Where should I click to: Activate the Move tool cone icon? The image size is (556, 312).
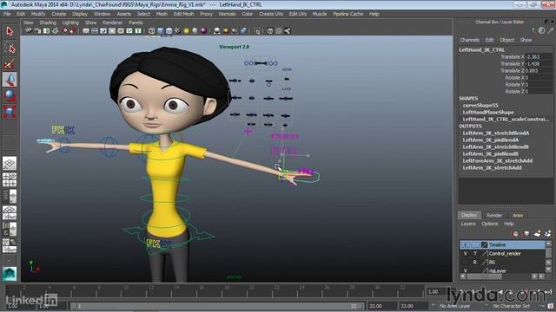[10, 80]
